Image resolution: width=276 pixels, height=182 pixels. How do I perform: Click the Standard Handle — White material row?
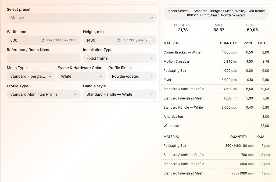click(216, 107)
